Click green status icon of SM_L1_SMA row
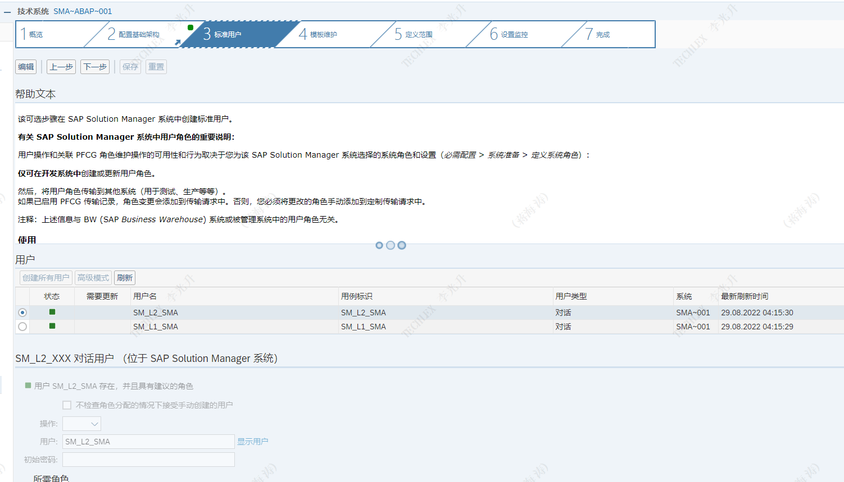The height and width of the screenshot is (482, 844). [x=52, y=326]
